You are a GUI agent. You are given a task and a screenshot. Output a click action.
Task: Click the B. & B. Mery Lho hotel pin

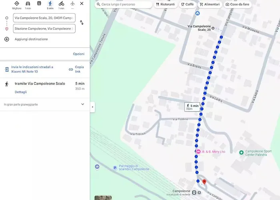(198, 152)
